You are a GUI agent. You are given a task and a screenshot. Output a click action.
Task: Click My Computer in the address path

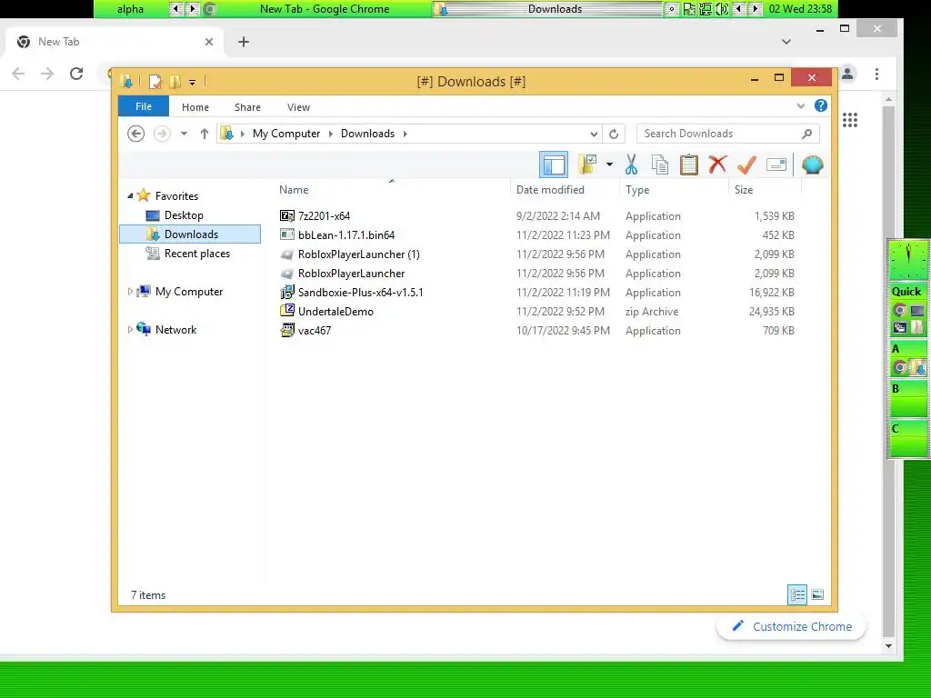286,134
